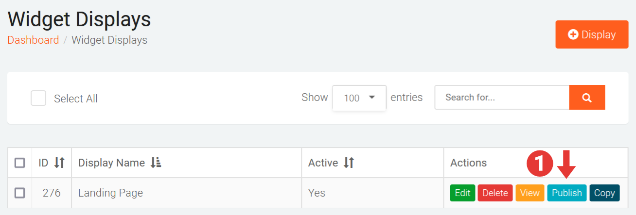Image resolution: width=636 pixels, height=215 pixels.
Task: Click the ID column sort arrows
Action: point(59,163)
